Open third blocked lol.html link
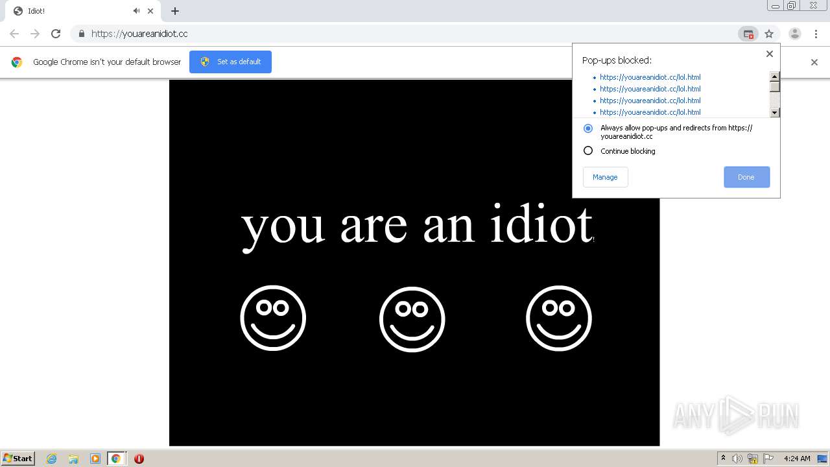 [x=650, y=101]
